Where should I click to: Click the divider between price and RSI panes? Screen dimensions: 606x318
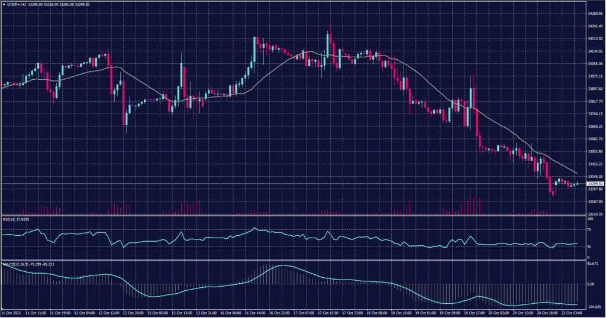coord(290,215)
